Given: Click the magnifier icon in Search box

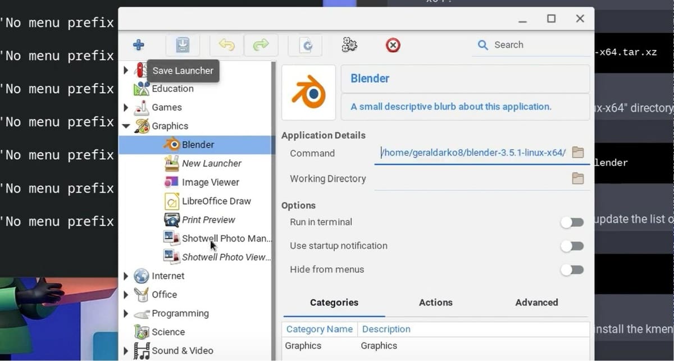Looking at the screenshot, I should [x=482, y=45].
